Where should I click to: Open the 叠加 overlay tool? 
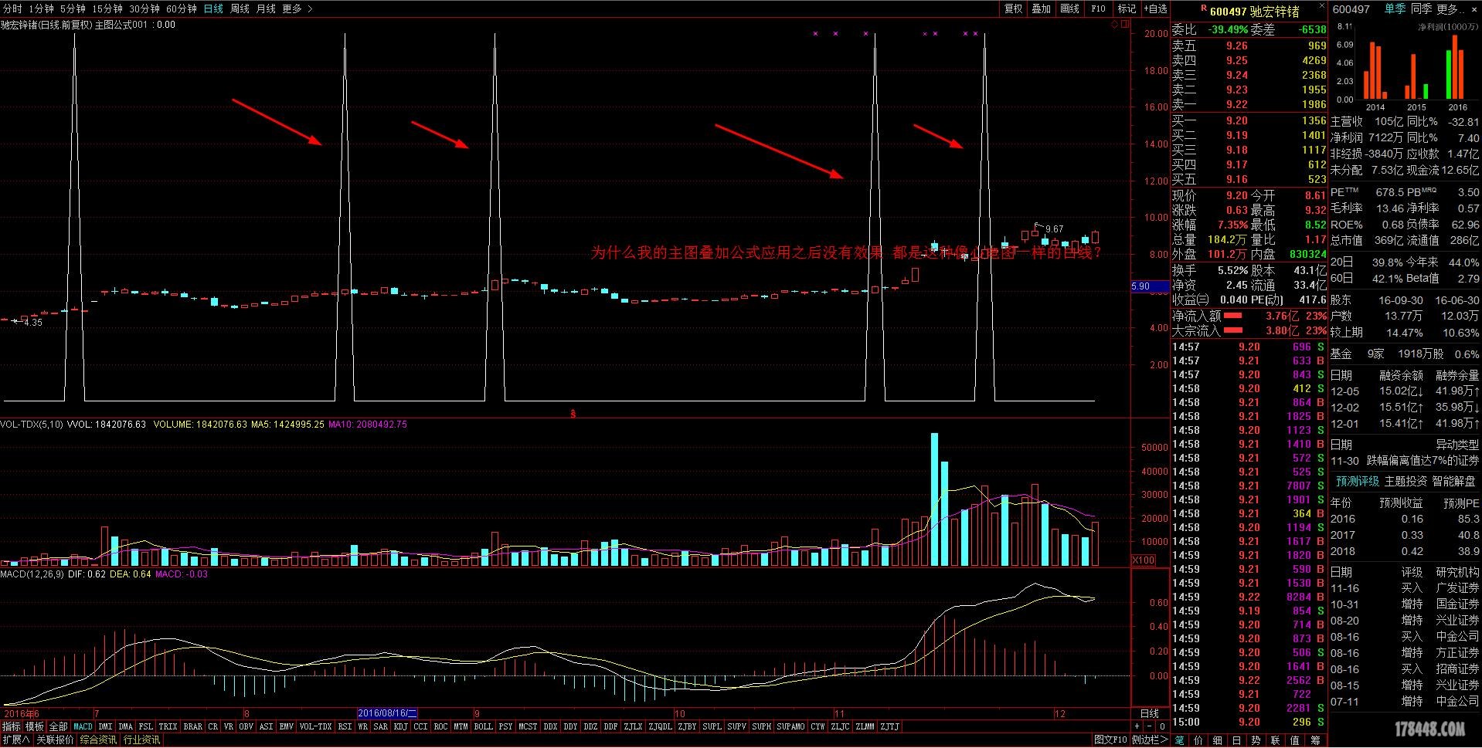pyautogui.click(x=1041, y=8)
